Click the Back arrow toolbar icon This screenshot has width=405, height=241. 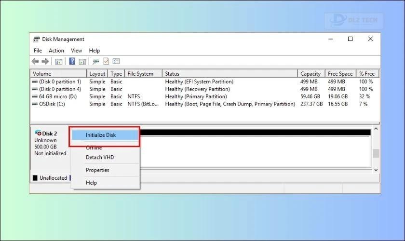[35, 62]
